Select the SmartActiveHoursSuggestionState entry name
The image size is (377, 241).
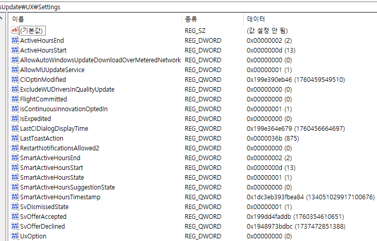[x=67, y=187]
